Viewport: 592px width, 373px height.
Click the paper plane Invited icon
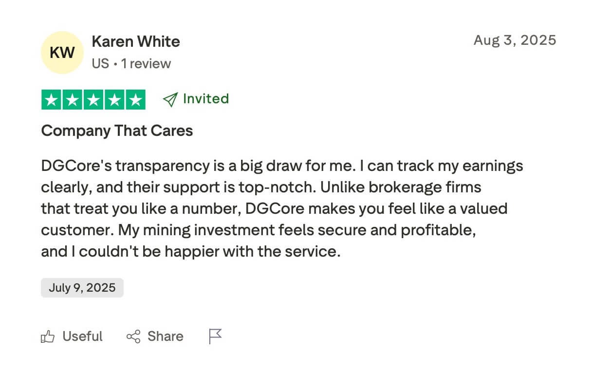(x=170, y=99)
